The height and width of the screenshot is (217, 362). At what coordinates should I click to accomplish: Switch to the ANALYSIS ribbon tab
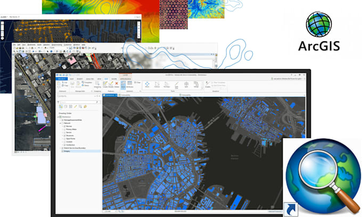[90, 79]
